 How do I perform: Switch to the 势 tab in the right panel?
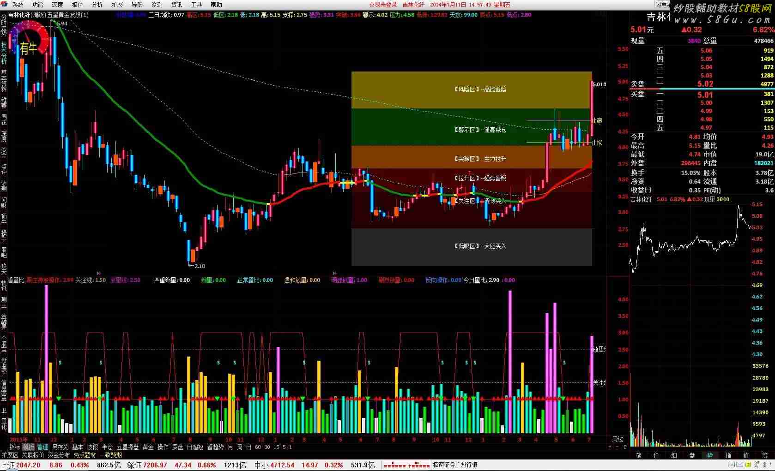click(709, 455)
